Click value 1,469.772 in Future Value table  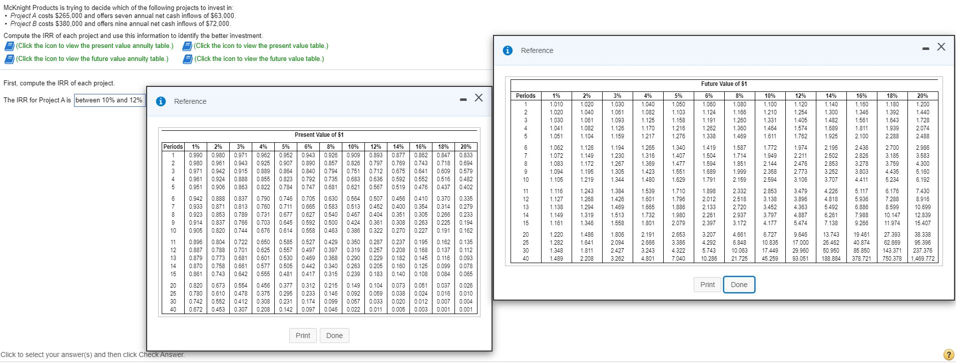[922, 259]
